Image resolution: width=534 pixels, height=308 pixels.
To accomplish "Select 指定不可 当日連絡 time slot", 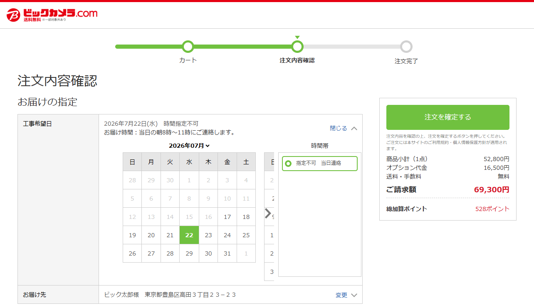I will click(x=319, y=164).
